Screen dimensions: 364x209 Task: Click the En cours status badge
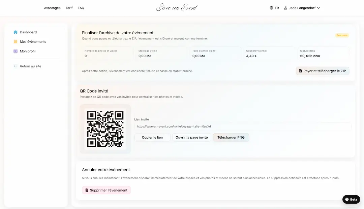pyautogui.click(x=342, y=35)
